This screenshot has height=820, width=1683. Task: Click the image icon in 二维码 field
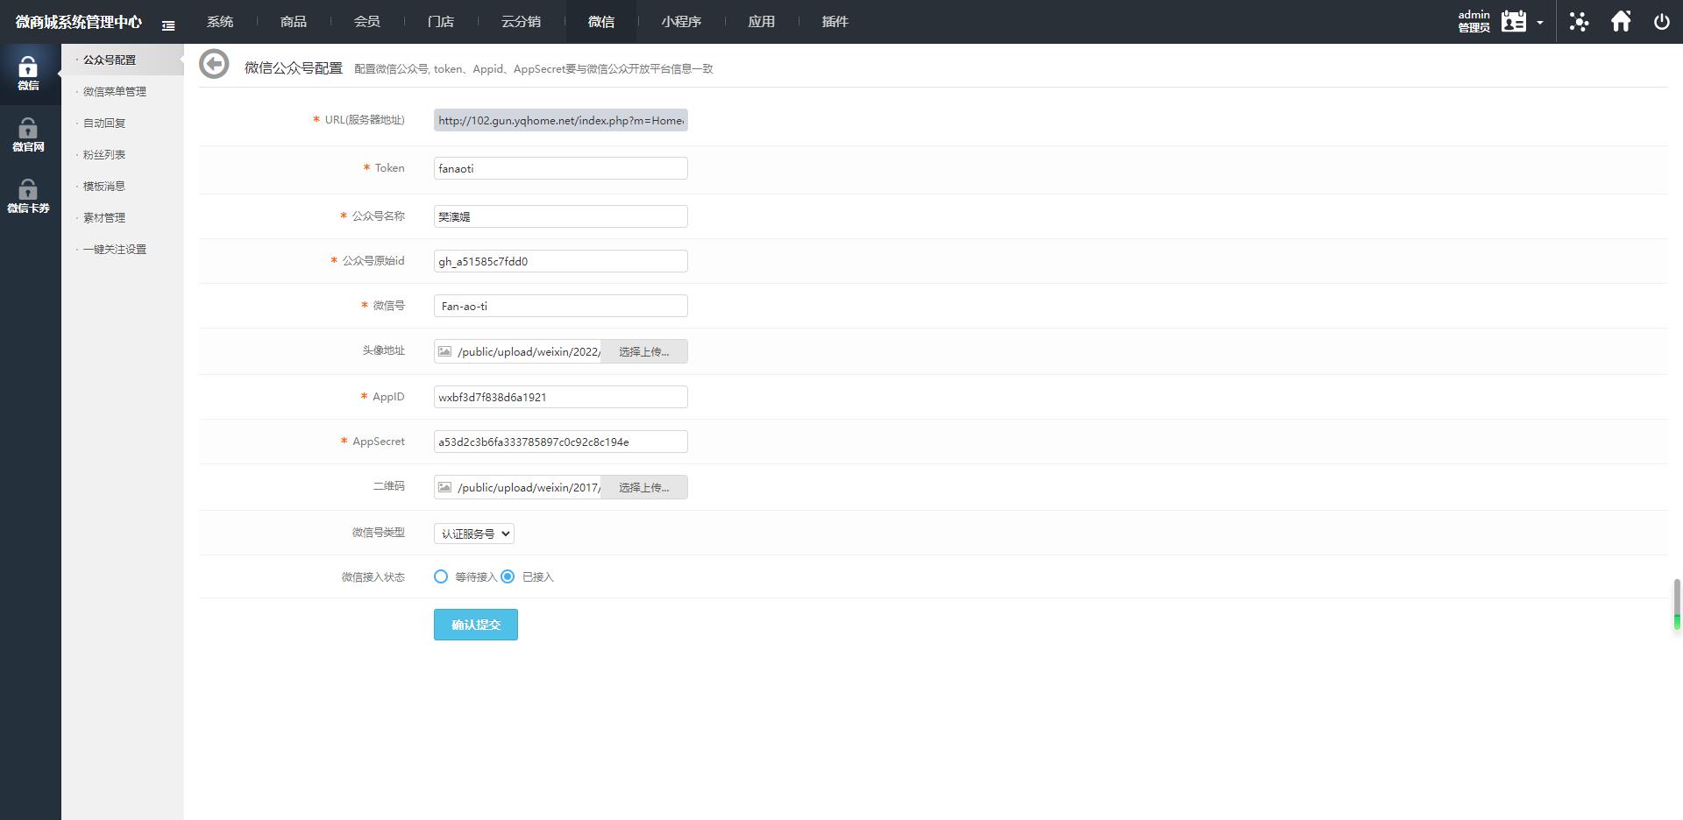tap(445, 487)
